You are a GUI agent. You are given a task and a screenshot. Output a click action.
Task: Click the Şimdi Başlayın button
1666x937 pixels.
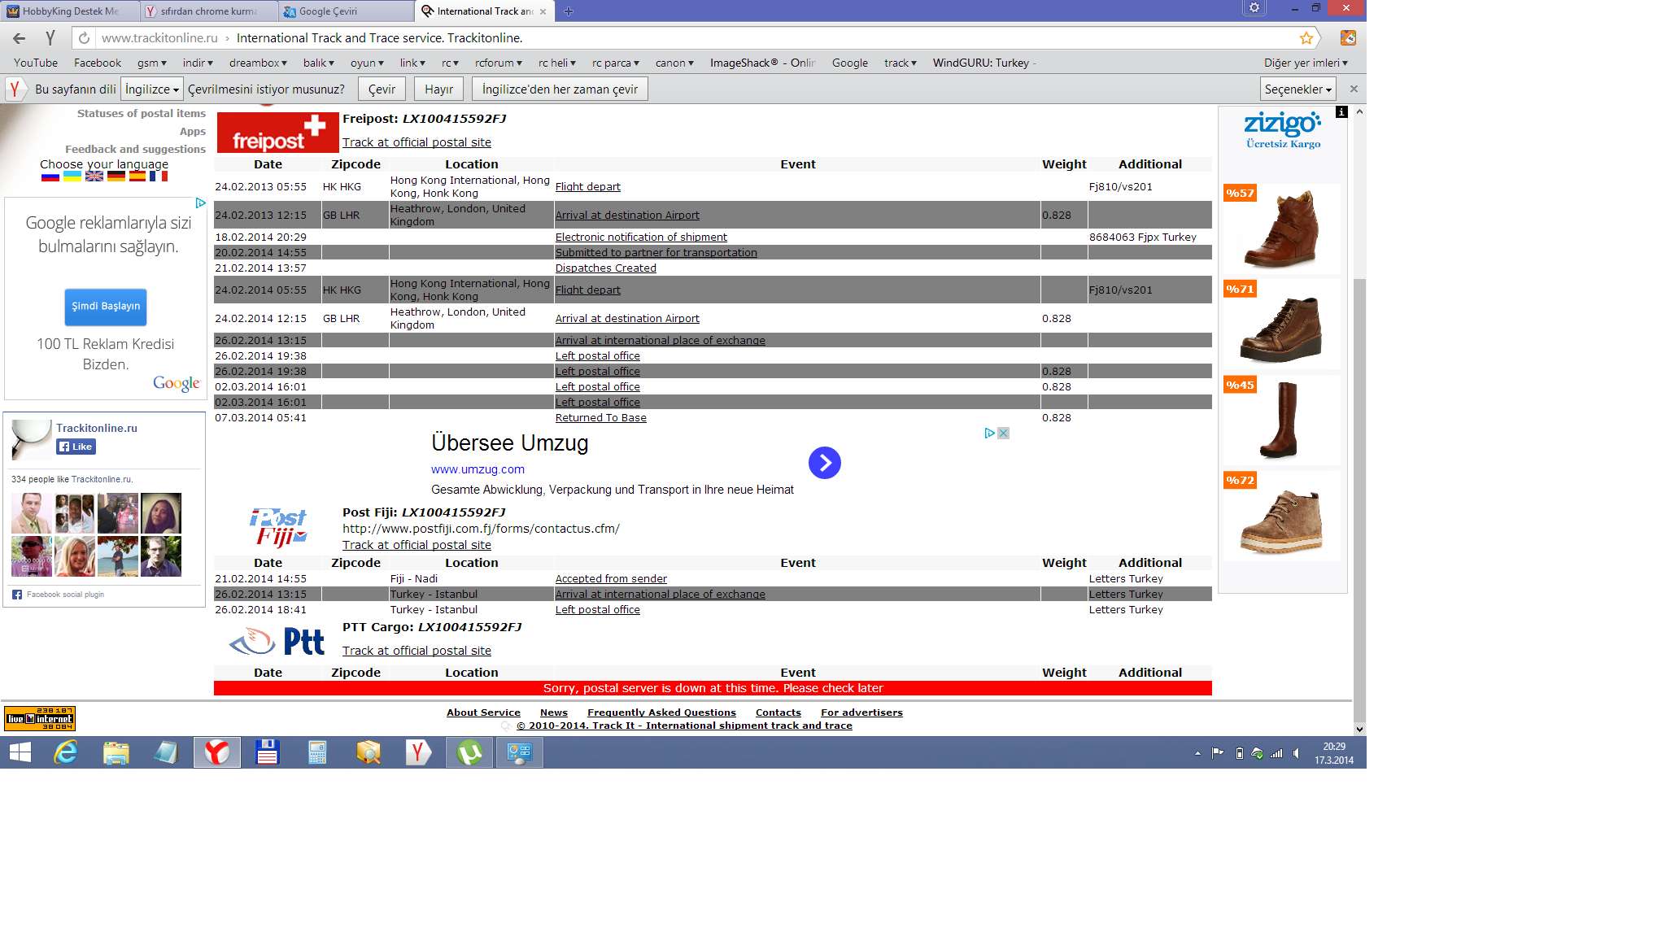[x=106, y=307]
